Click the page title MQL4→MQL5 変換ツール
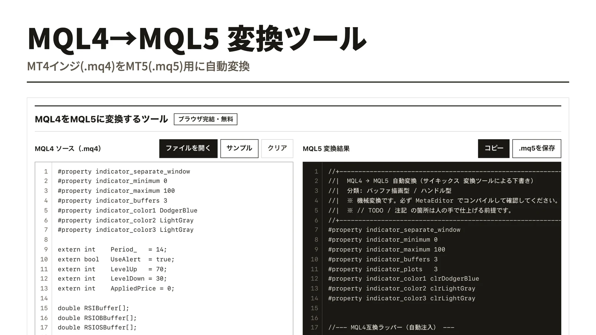Screen dimensions: 596x335 (197, 39)
